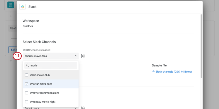Open piped text {a} next to channels dropdown
The width and height of the screenshot is (219, 109).
[83, 56]
